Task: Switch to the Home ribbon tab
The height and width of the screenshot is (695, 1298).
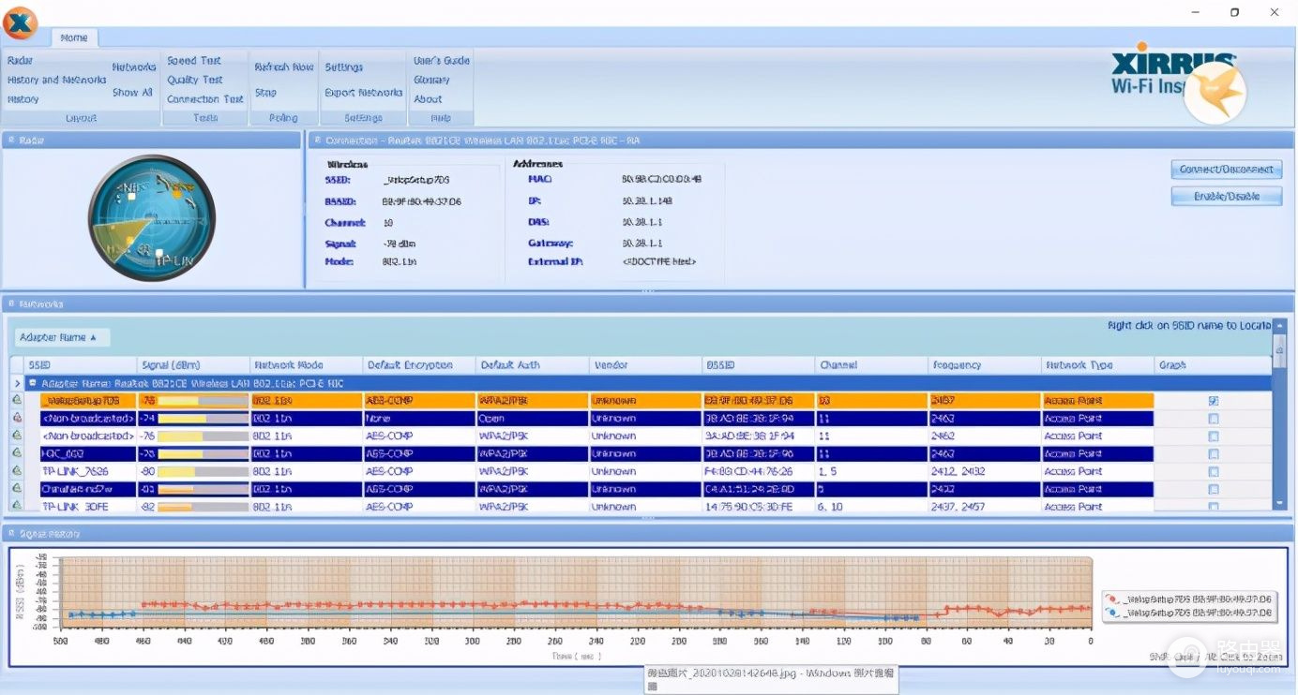Action: pyautogui.click(x=73, y=37)
